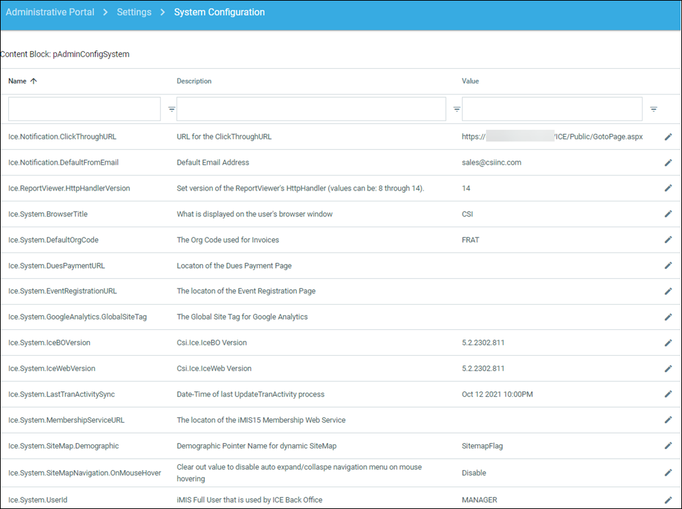Edit Ice.System.SiteMapNavigation.OnMouseHover row
This screenshot has width=682, height=509.
coord(668,472)
